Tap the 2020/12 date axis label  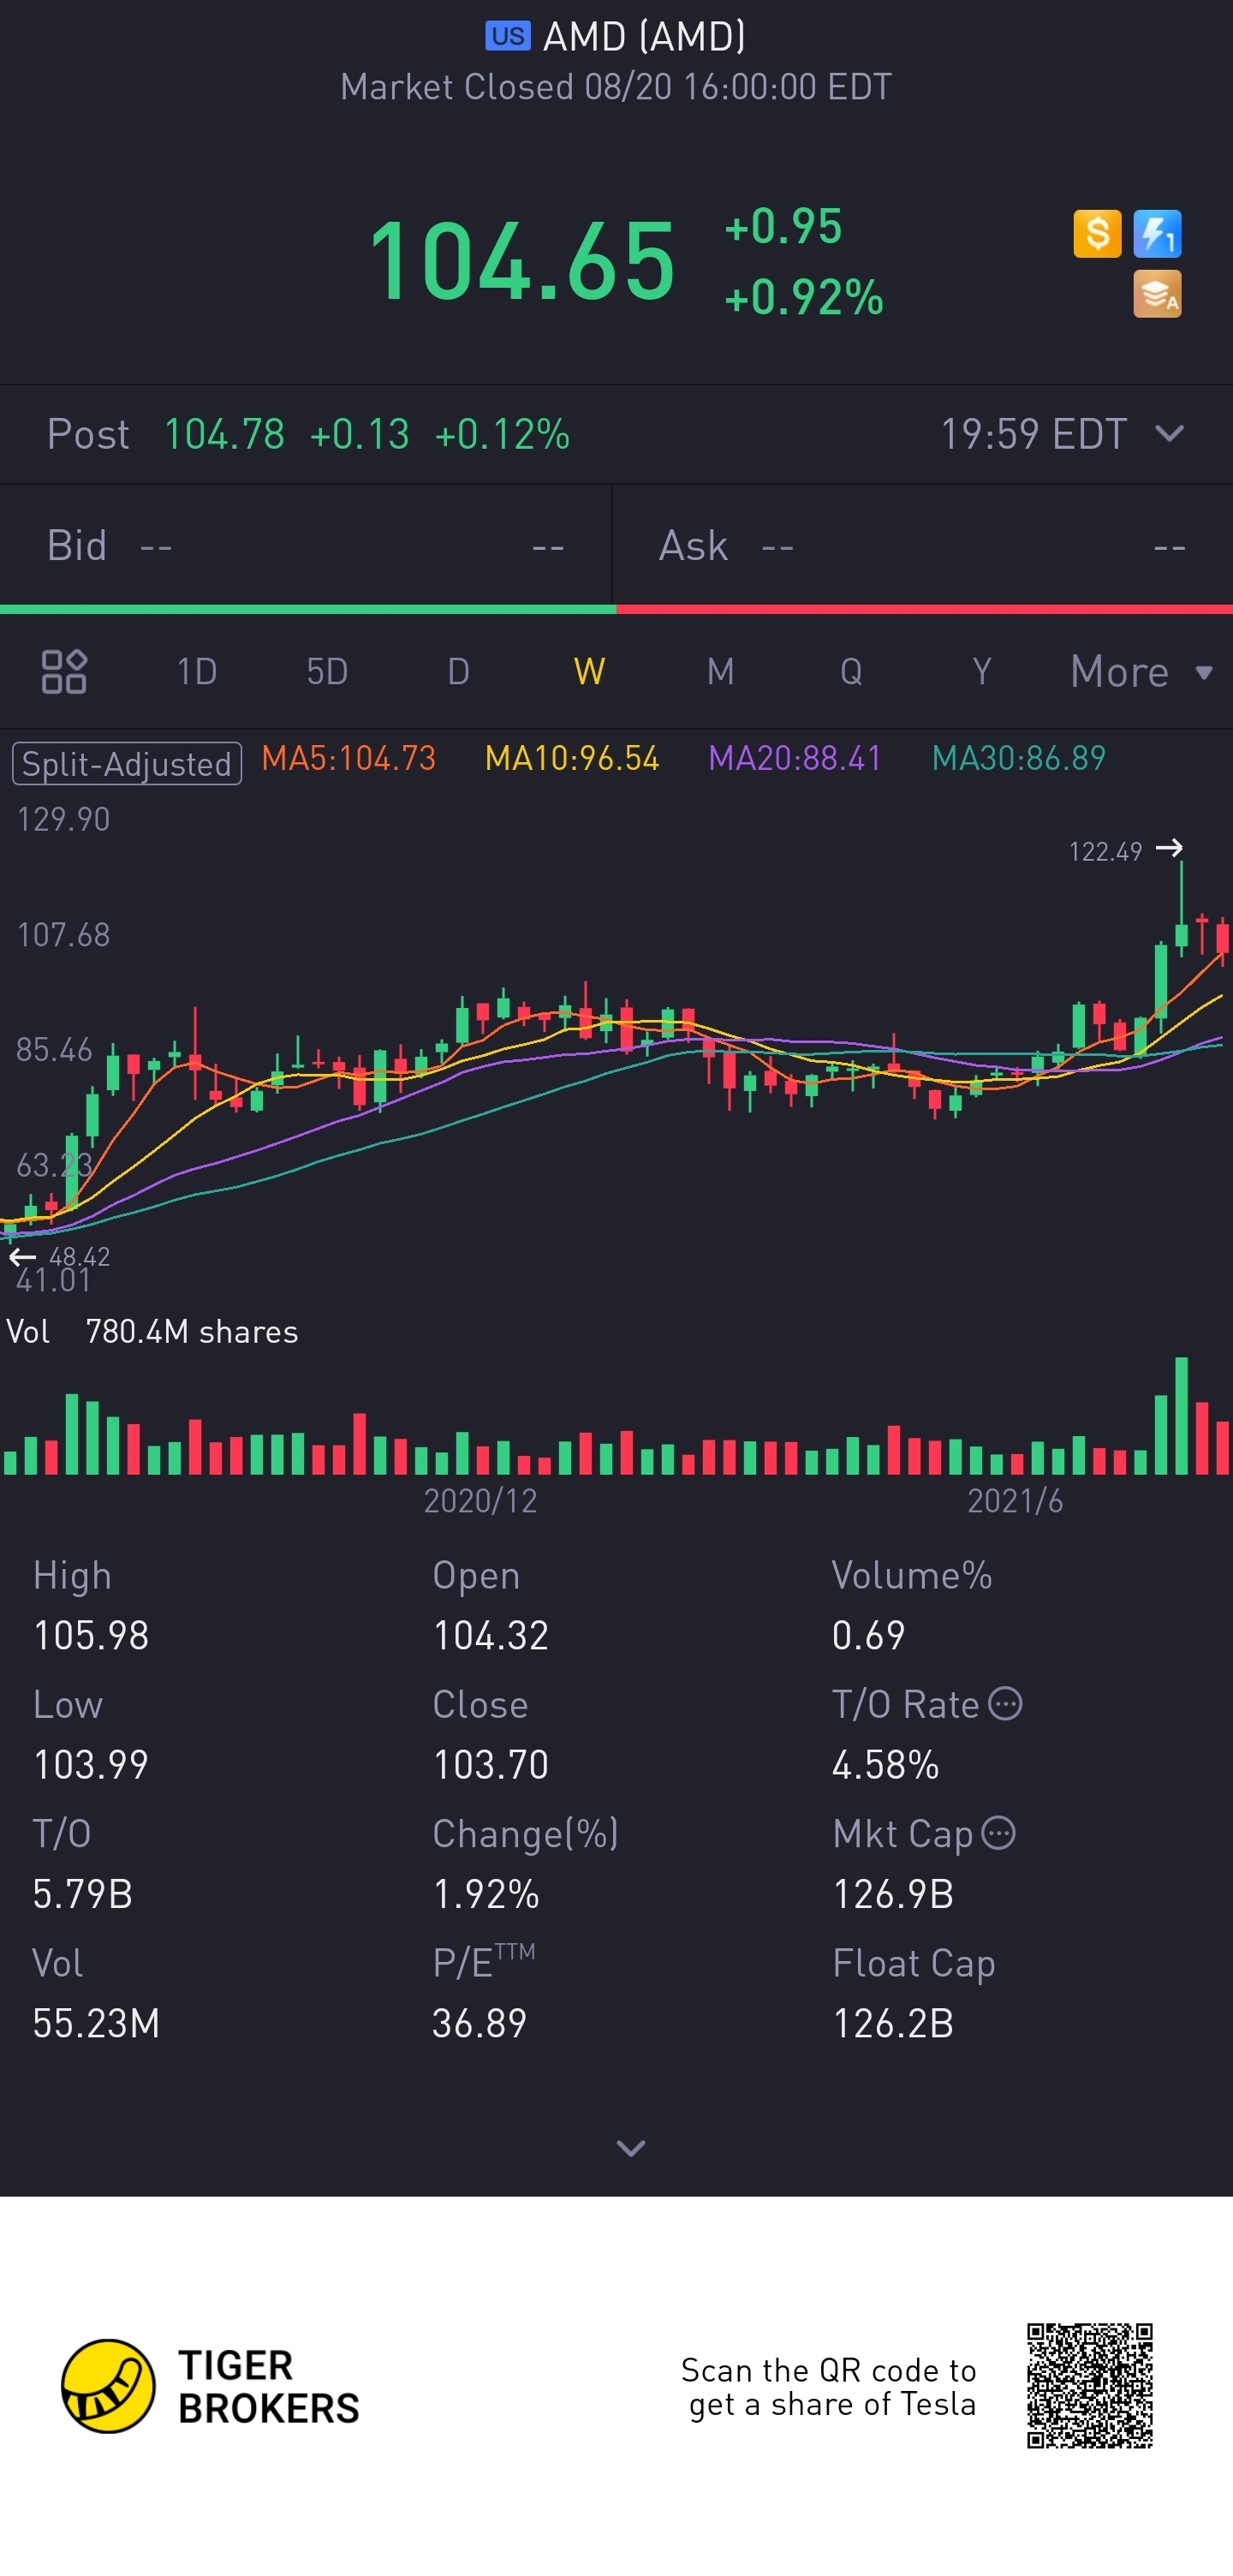tap(480, 1500)
